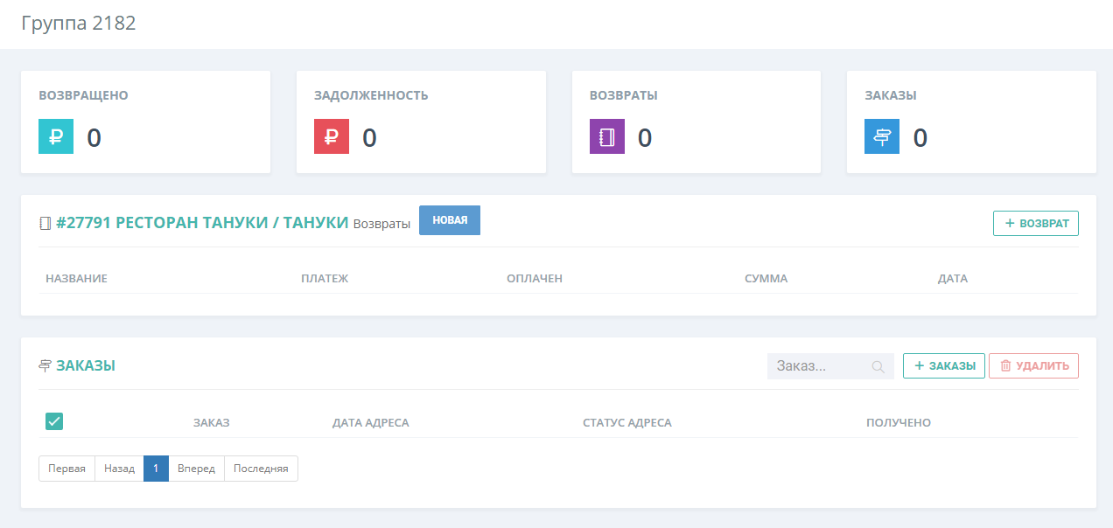Click the Заказ column header
This screenshot has height=528, width=1113.
pyautogui.click(x=211, y=423)
